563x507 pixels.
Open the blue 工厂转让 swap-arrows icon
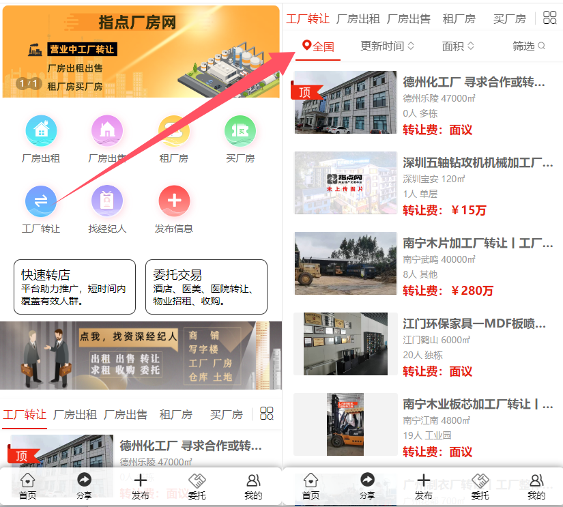[x=41, y=201]
